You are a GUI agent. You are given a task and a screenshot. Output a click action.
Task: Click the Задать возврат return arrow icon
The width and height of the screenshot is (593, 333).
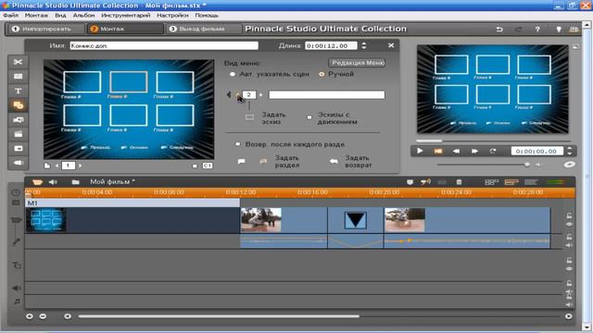click(x=334, y=161)
